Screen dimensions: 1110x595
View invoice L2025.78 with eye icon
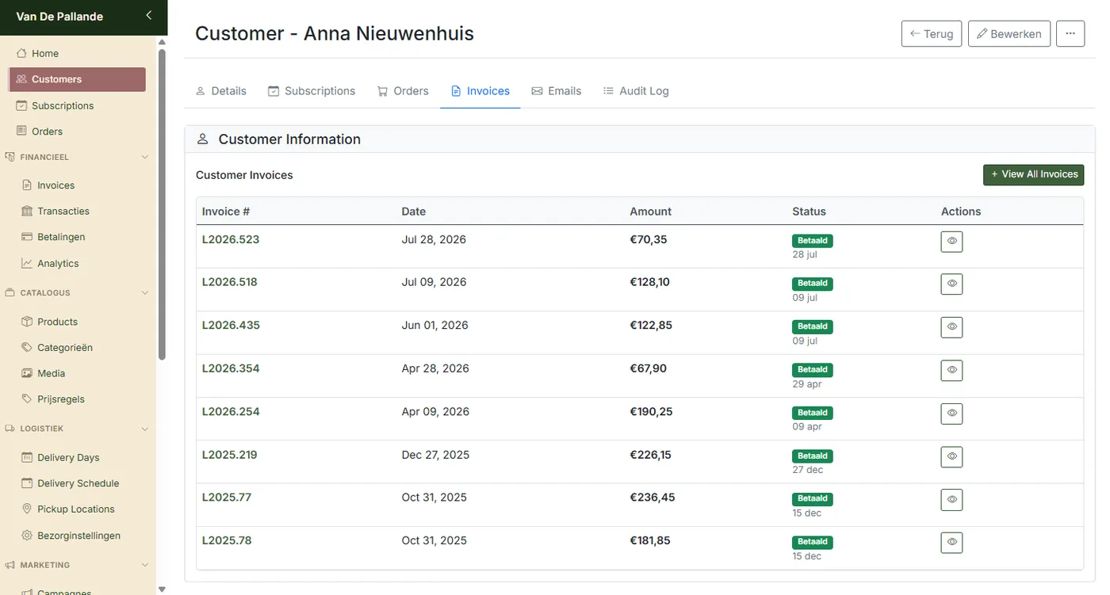951,542
